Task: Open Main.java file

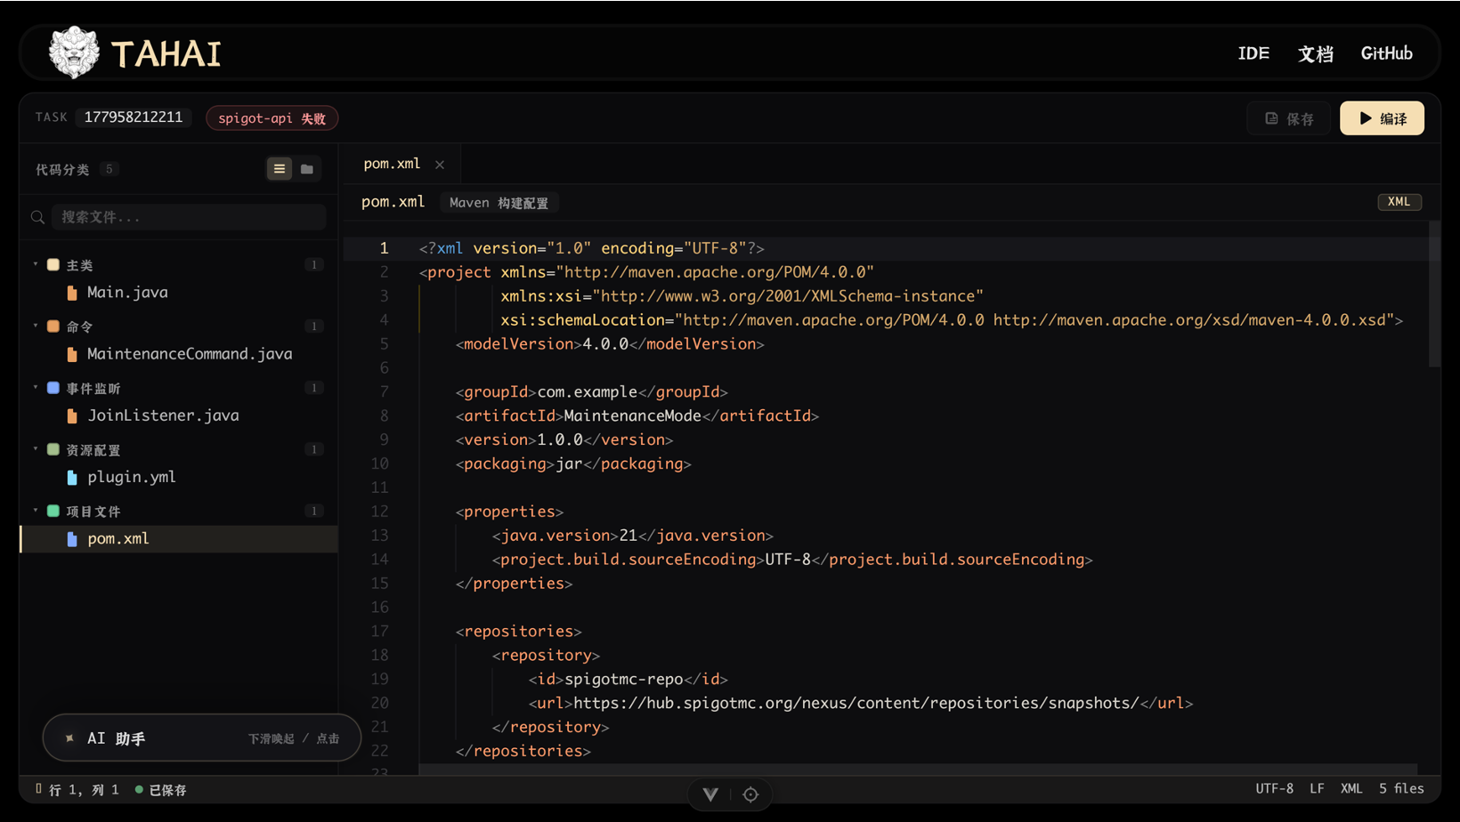Action: (x=179, y=293)
